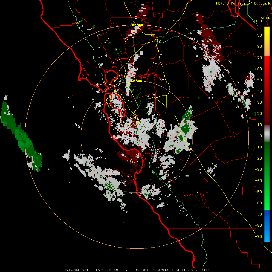Screen dimensions: 272x272
Task: Click the -60 value on velocity scale
Action: point(258,203)
